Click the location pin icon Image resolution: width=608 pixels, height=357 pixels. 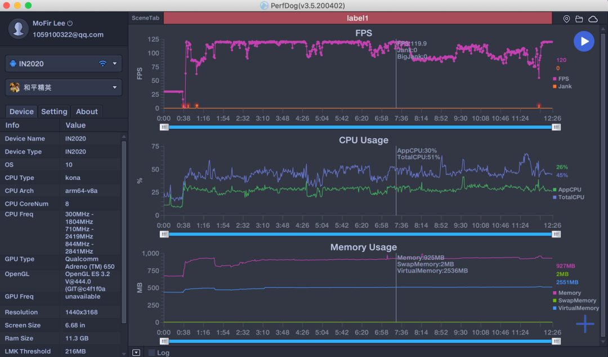[566, 19]
